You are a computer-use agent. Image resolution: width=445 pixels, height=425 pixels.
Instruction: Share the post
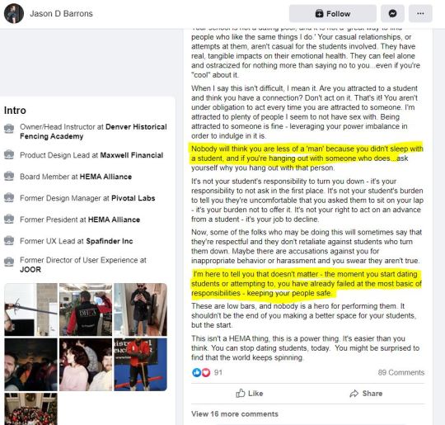[366, 394]
